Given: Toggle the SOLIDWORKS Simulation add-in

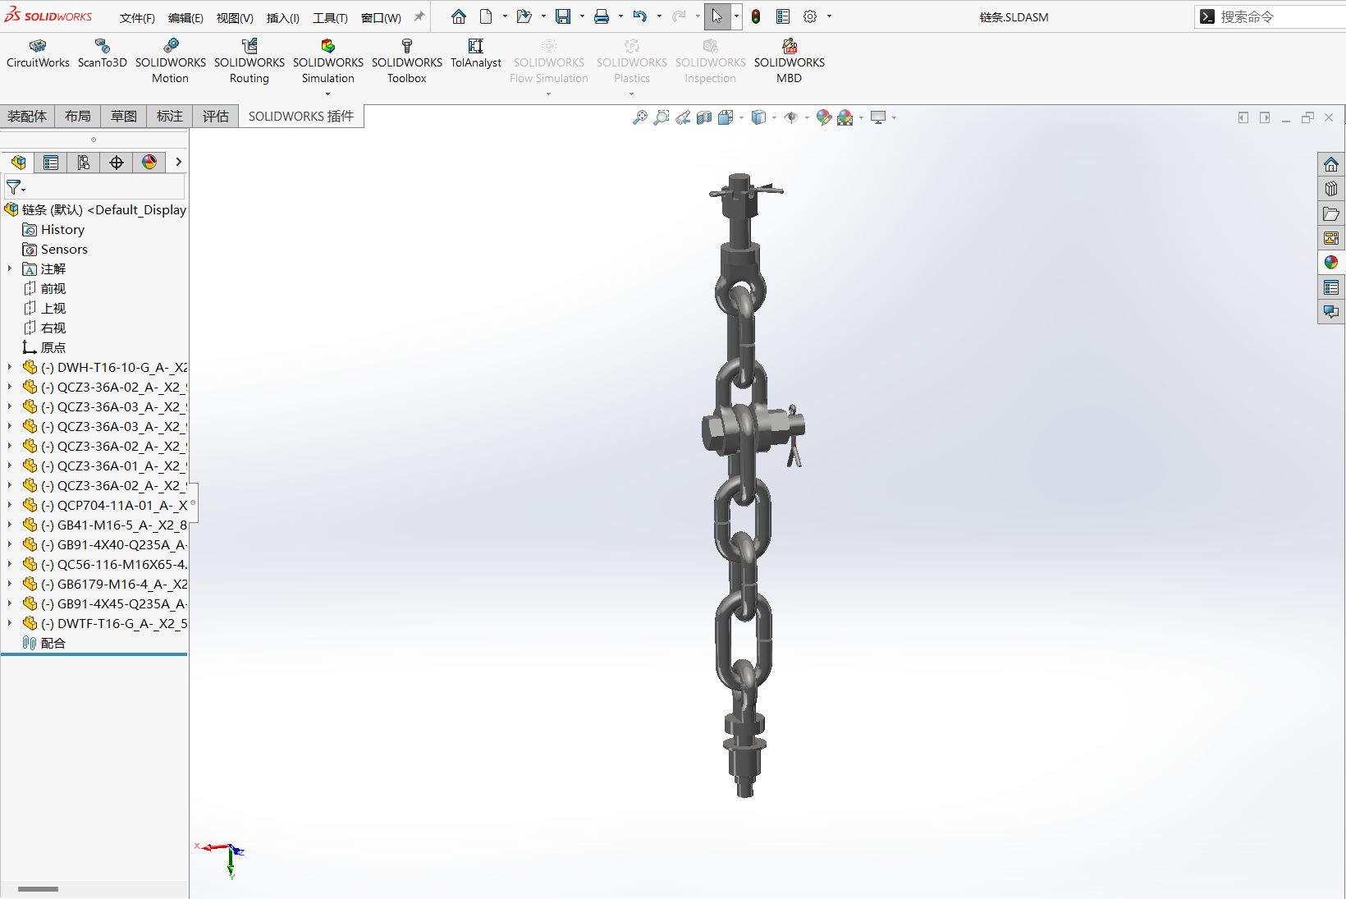Looking at the screenshot, I should (327, 62).
